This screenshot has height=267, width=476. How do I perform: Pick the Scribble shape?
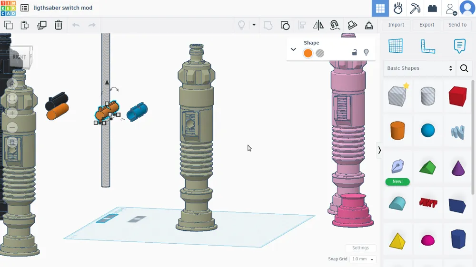pyautogui.click(x=458, y=132)
